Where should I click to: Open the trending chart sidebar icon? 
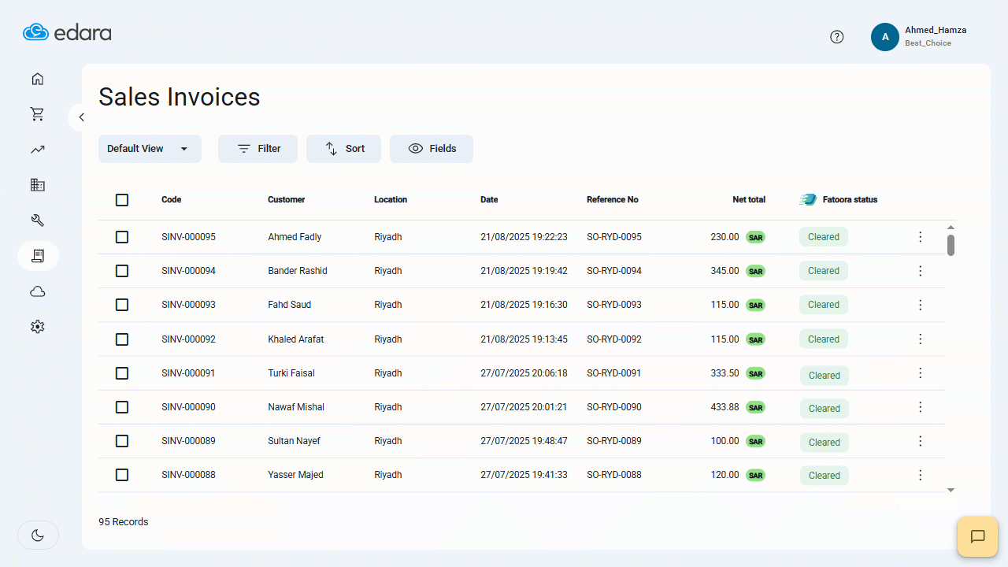click(x=37, y=150)
